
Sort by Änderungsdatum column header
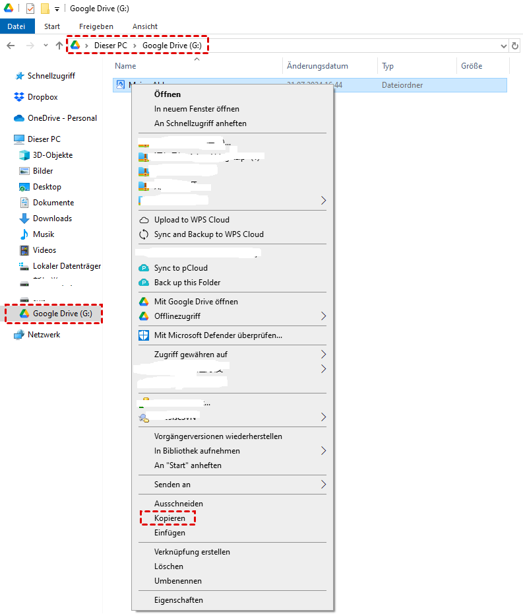tap(330, 66)
